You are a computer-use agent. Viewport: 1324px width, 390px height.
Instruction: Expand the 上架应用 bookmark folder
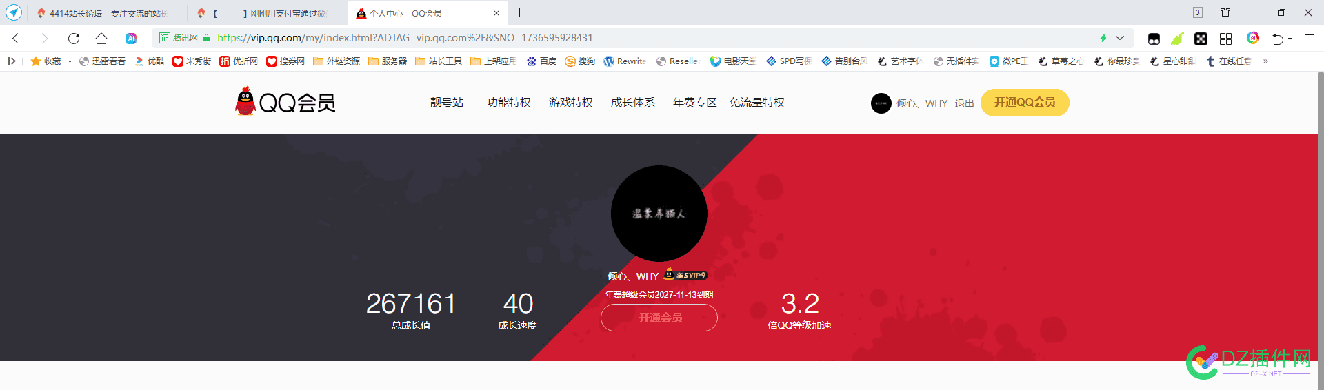[x=494, y=61]
